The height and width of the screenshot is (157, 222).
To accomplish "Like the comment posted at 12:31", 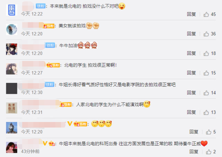I will tap(206, 112).
